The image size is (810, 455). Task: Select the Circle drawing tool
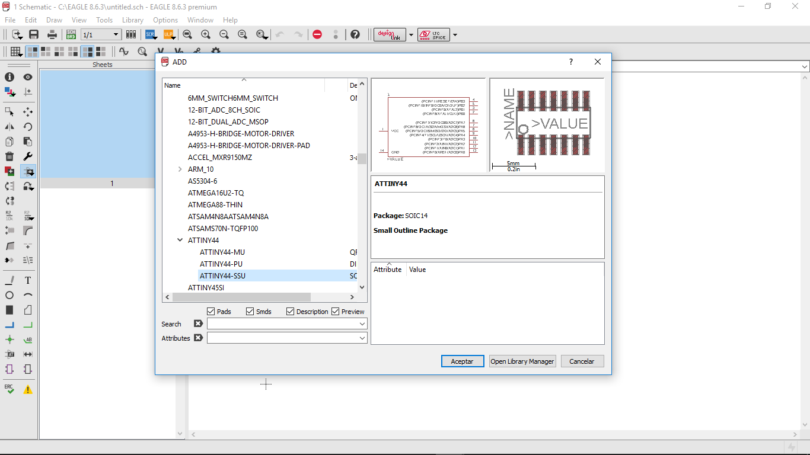(x=9, y=295)
